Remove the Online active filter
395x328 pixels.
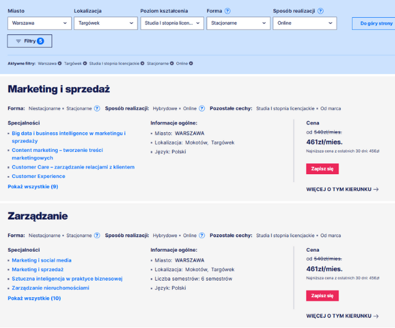[x=191, y=63]
